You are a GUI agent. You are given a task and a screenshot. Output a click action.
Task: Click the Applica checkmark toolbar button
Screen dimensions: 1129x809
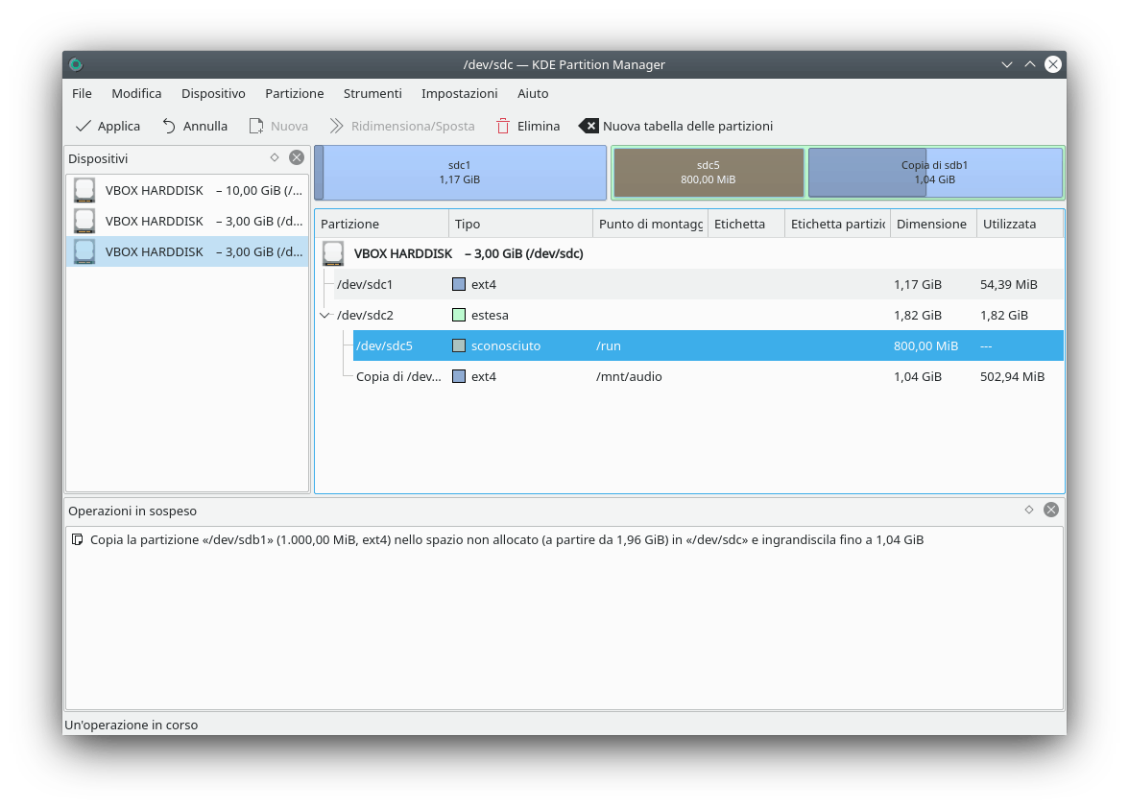point(108,126)
